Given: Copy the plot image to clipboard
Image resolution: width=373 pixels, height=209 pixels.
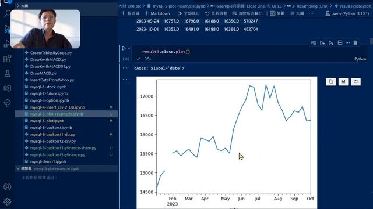Looking at the screenshot, I should click(330, 82).
